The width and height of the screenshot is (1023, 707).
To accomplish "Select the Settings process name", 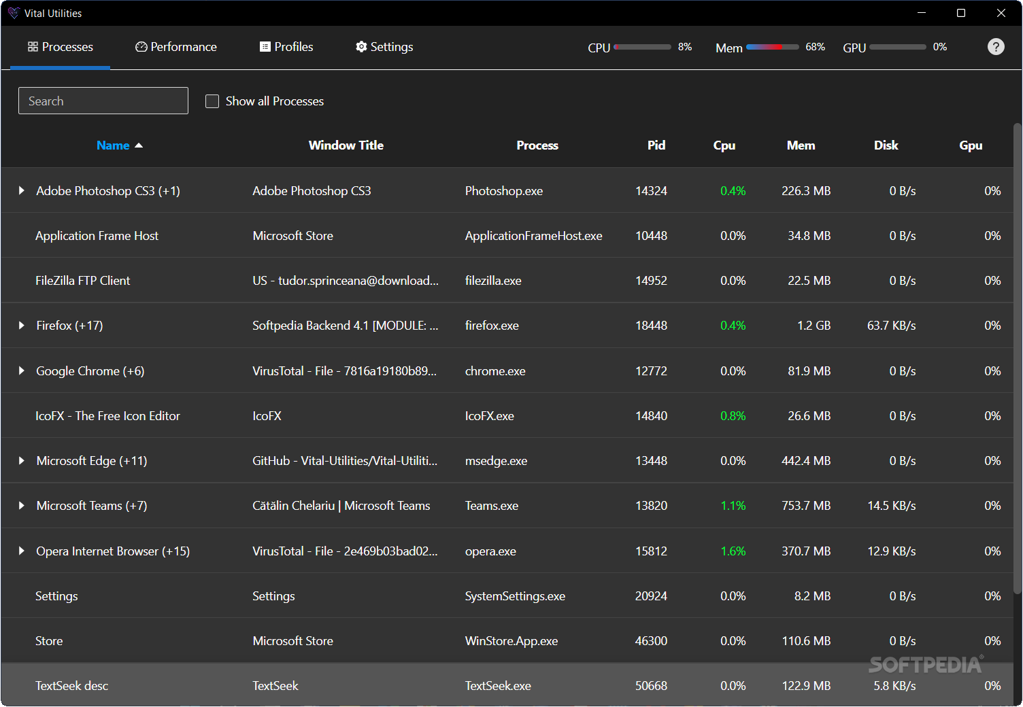I will (x=56, y=596).
